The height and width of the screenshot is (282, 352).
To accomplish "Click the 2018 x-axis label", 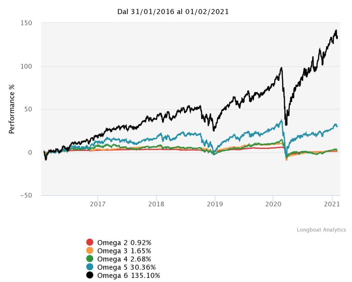I will point(156,204).
